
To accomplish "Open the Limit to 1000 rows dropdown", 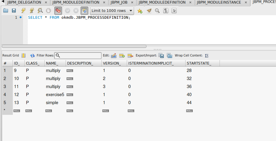I will tap(112, 11).
